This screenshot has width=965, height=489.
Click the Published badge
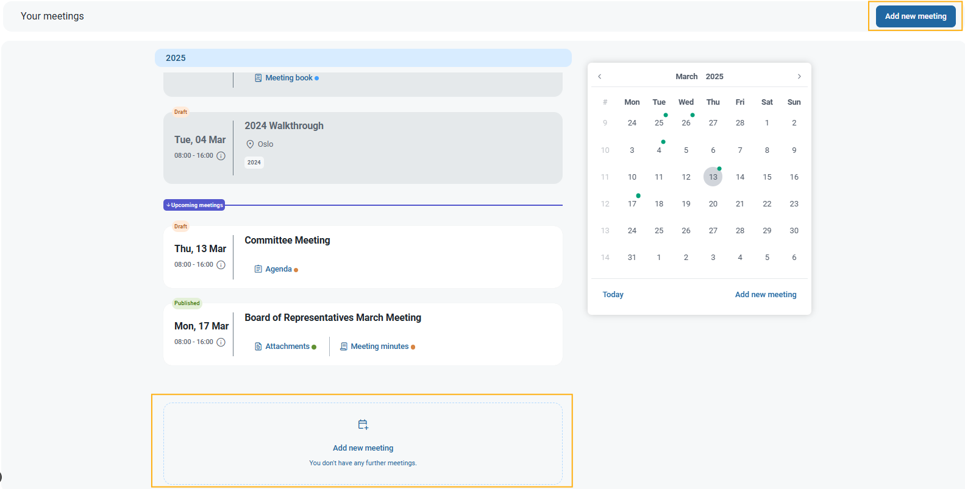coord(187,303)
